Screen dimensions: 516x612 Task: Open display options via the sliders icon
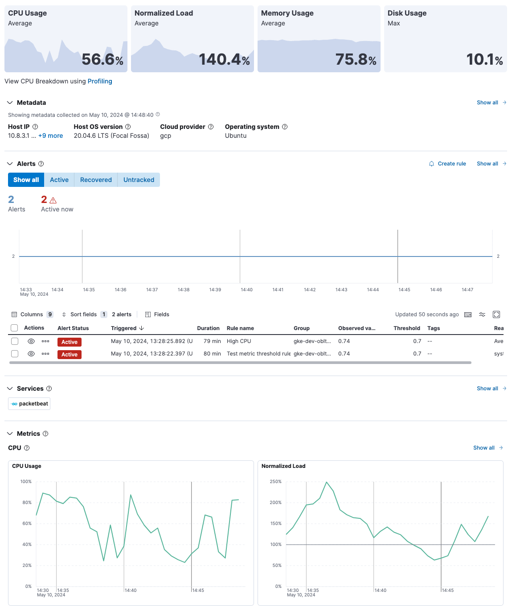point(482,314)
